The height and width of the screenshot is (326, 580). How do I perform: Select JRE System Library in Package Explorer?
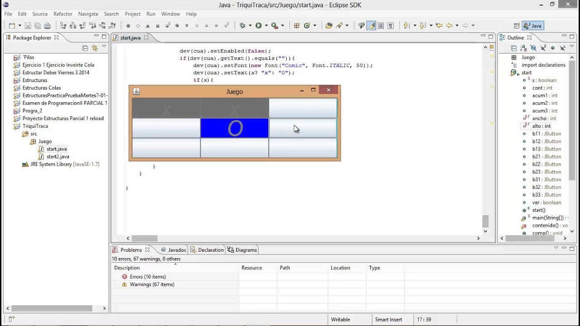click(x=64, y=164)
